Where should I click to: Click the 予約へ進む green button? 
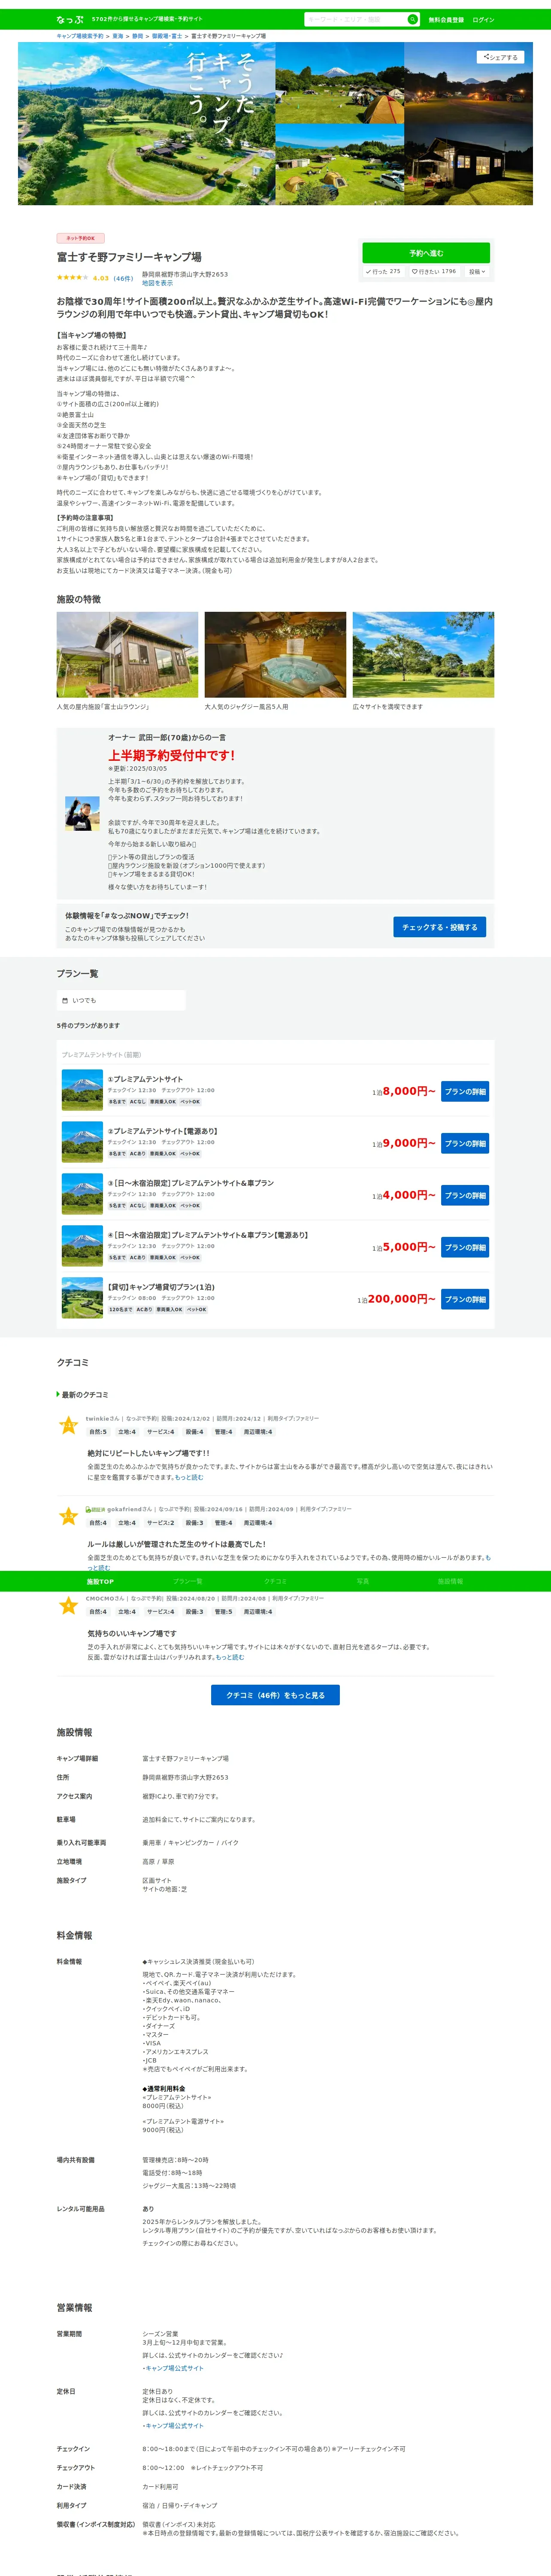click(426, 253)
